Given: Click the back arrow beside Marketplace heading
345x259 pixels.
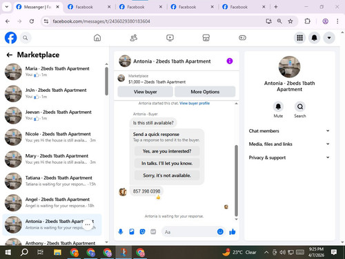Looking at the screenshot, I should 10,55.
